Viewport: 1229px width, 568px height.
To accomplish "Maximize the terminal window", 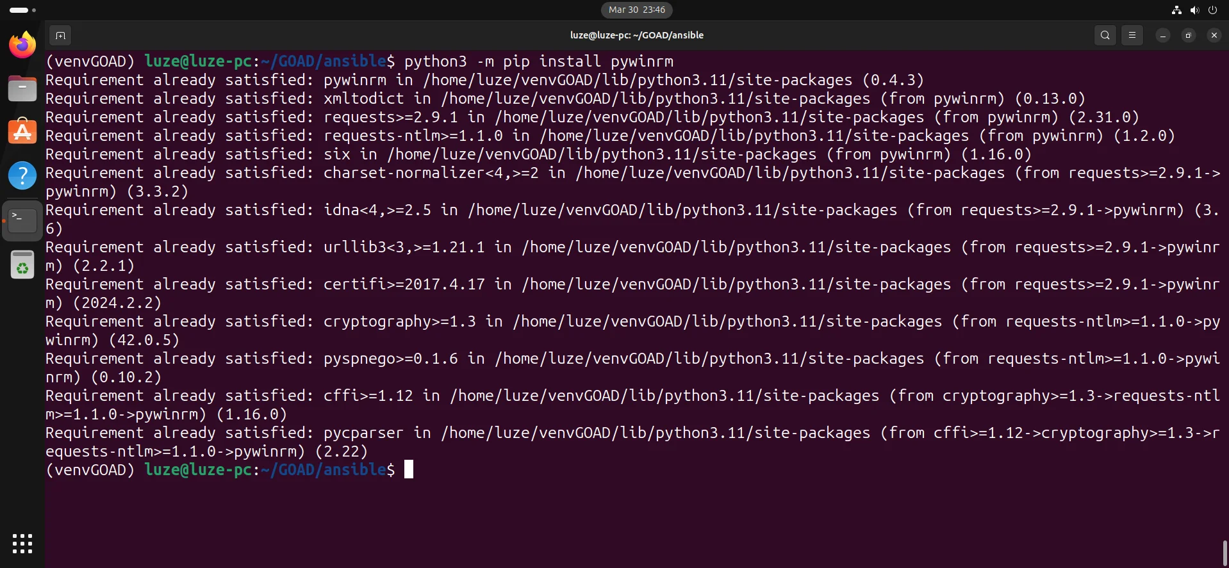I will [x=1188, y=35].
